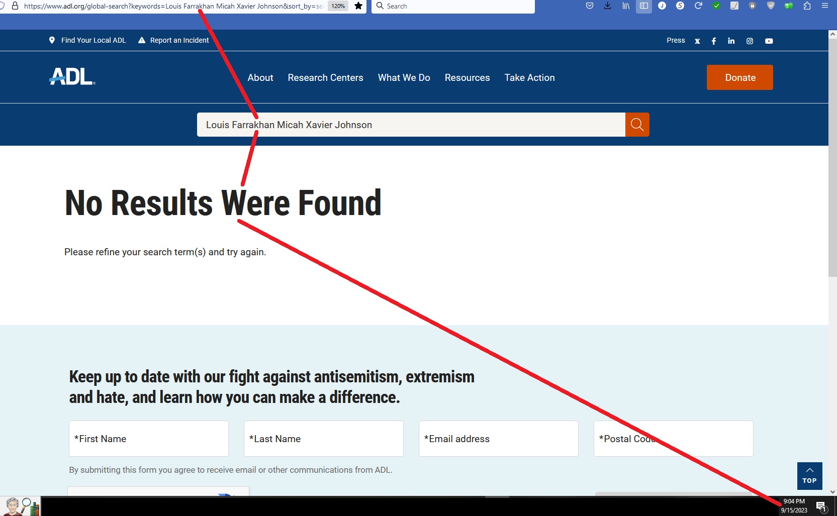Open ADL's Facebook page icon
Viewport: 837px width, 516px height.
[714, 41]
